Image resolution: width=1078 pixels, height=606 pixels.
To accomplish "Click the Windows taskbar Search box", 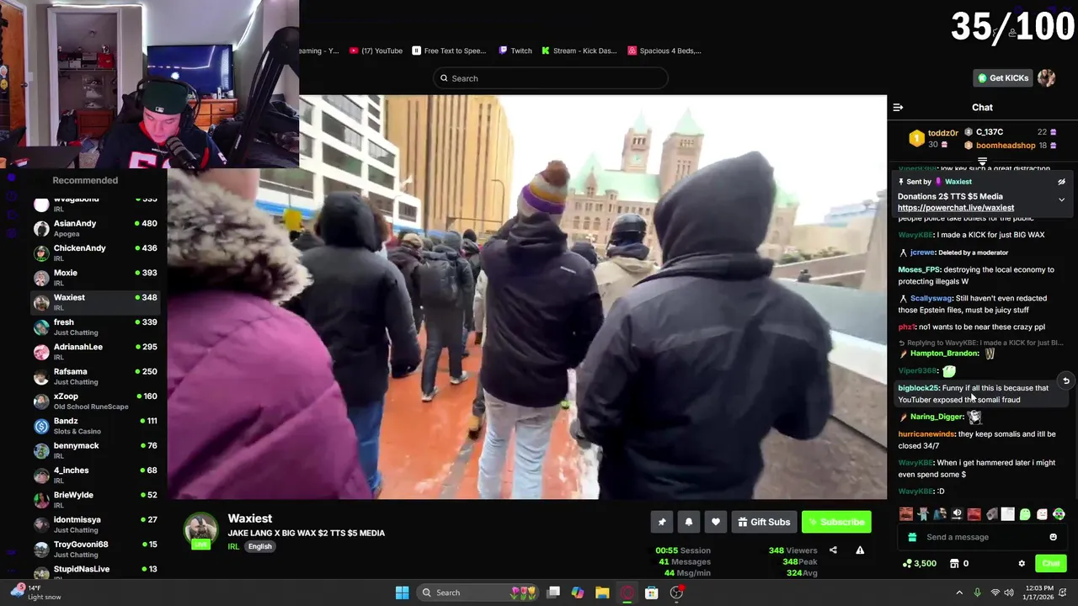I will 479,593.
